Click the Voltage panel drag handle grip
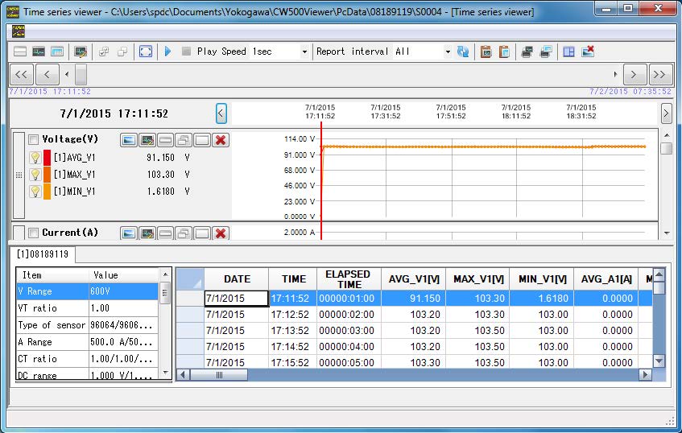The height and width of the screenshot is (433, 682). click(x=19, y=175)
